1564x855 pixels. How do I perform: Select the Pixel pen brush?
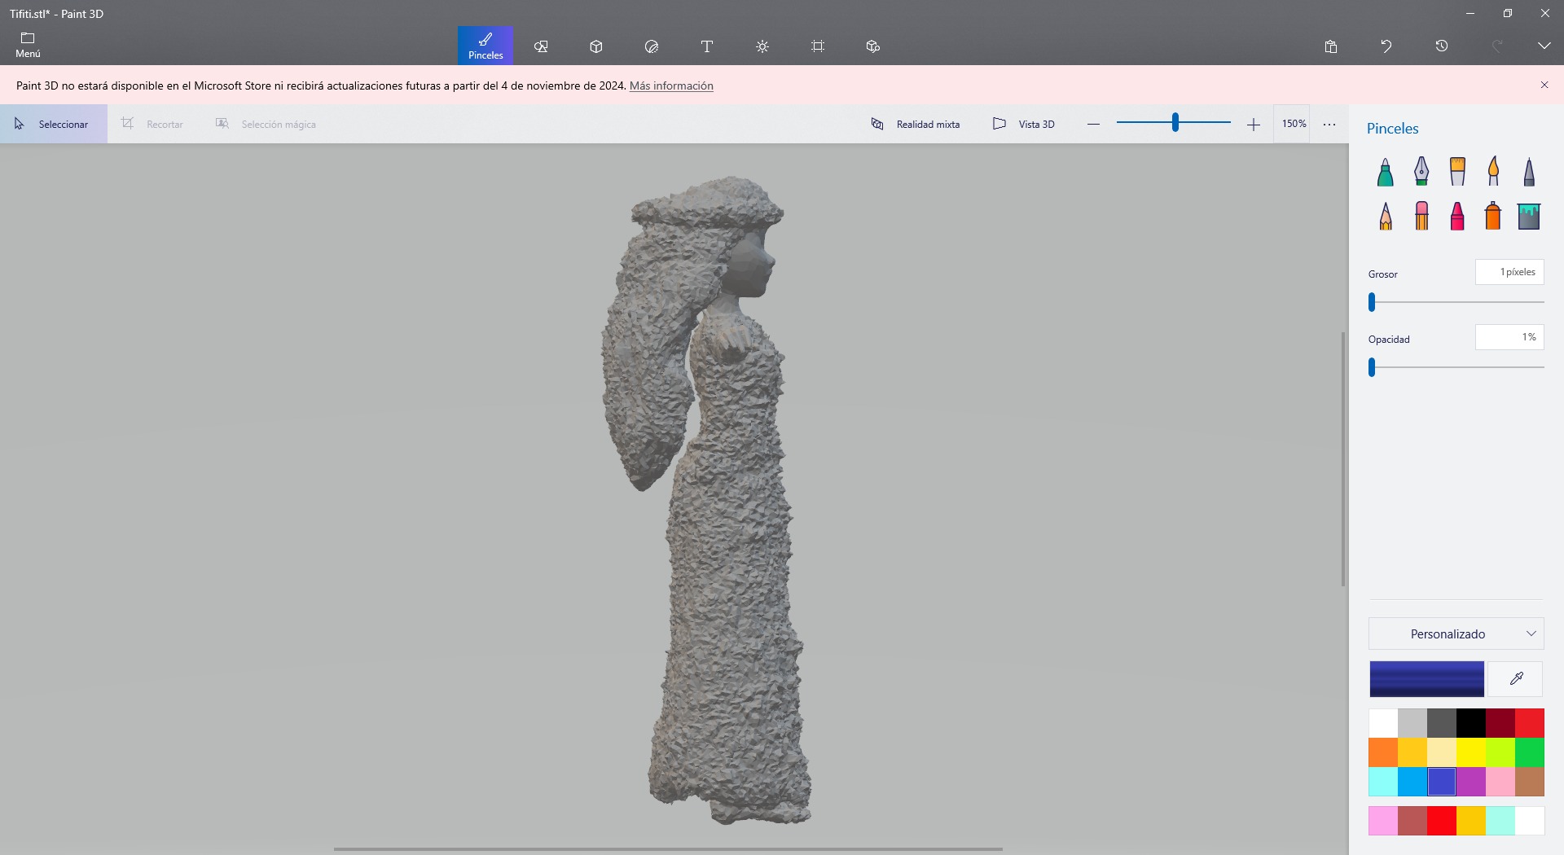(x=1529, y=172)
